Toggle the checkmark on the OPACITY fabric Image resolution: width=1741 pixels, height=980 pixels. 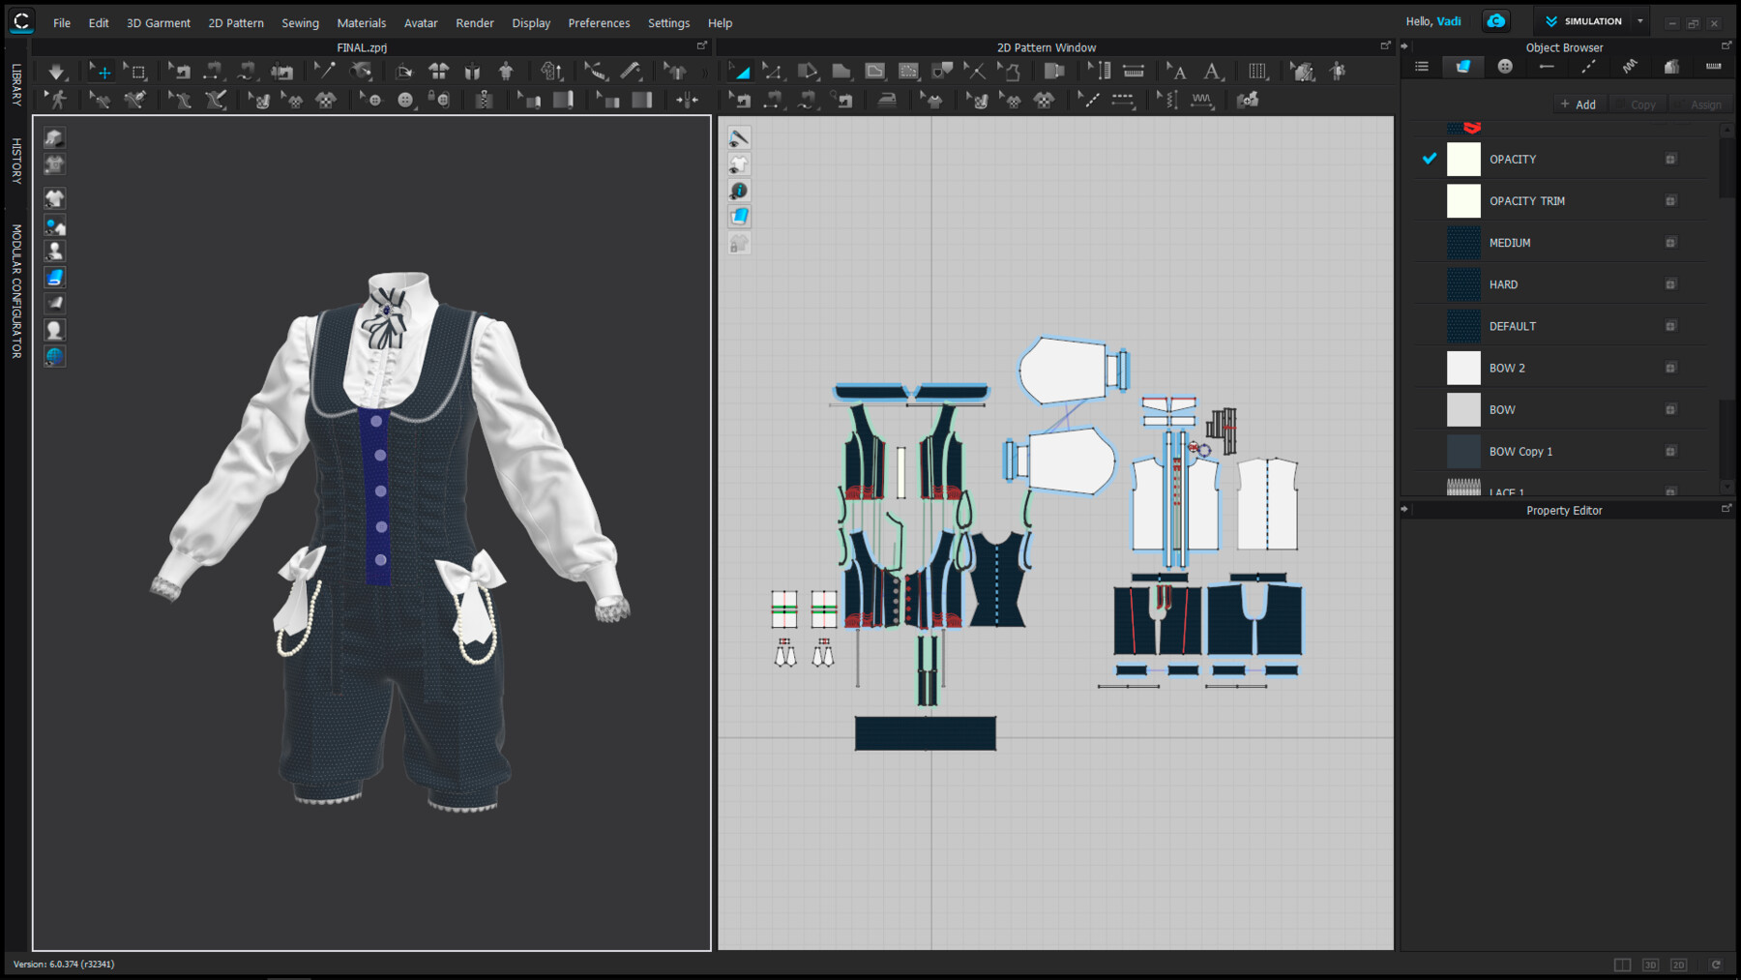click(1429, 159)
